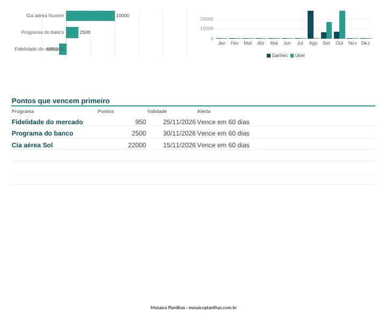Click the 10000 y-axis value
Image resolution: width=386 pixels, height=321 pixels.
(x=207, y=28)
